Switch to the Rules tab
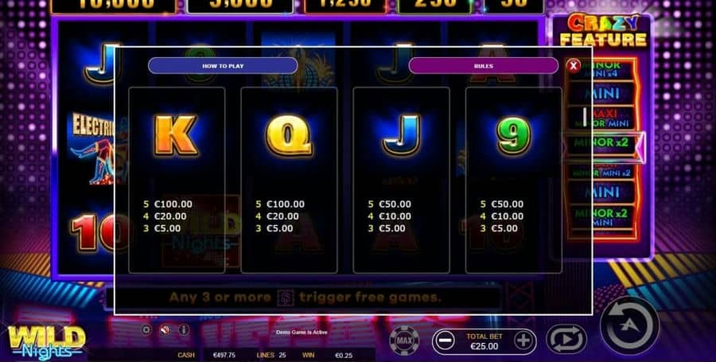The width and height of the screenshot is (716, 362). (483, 66)
